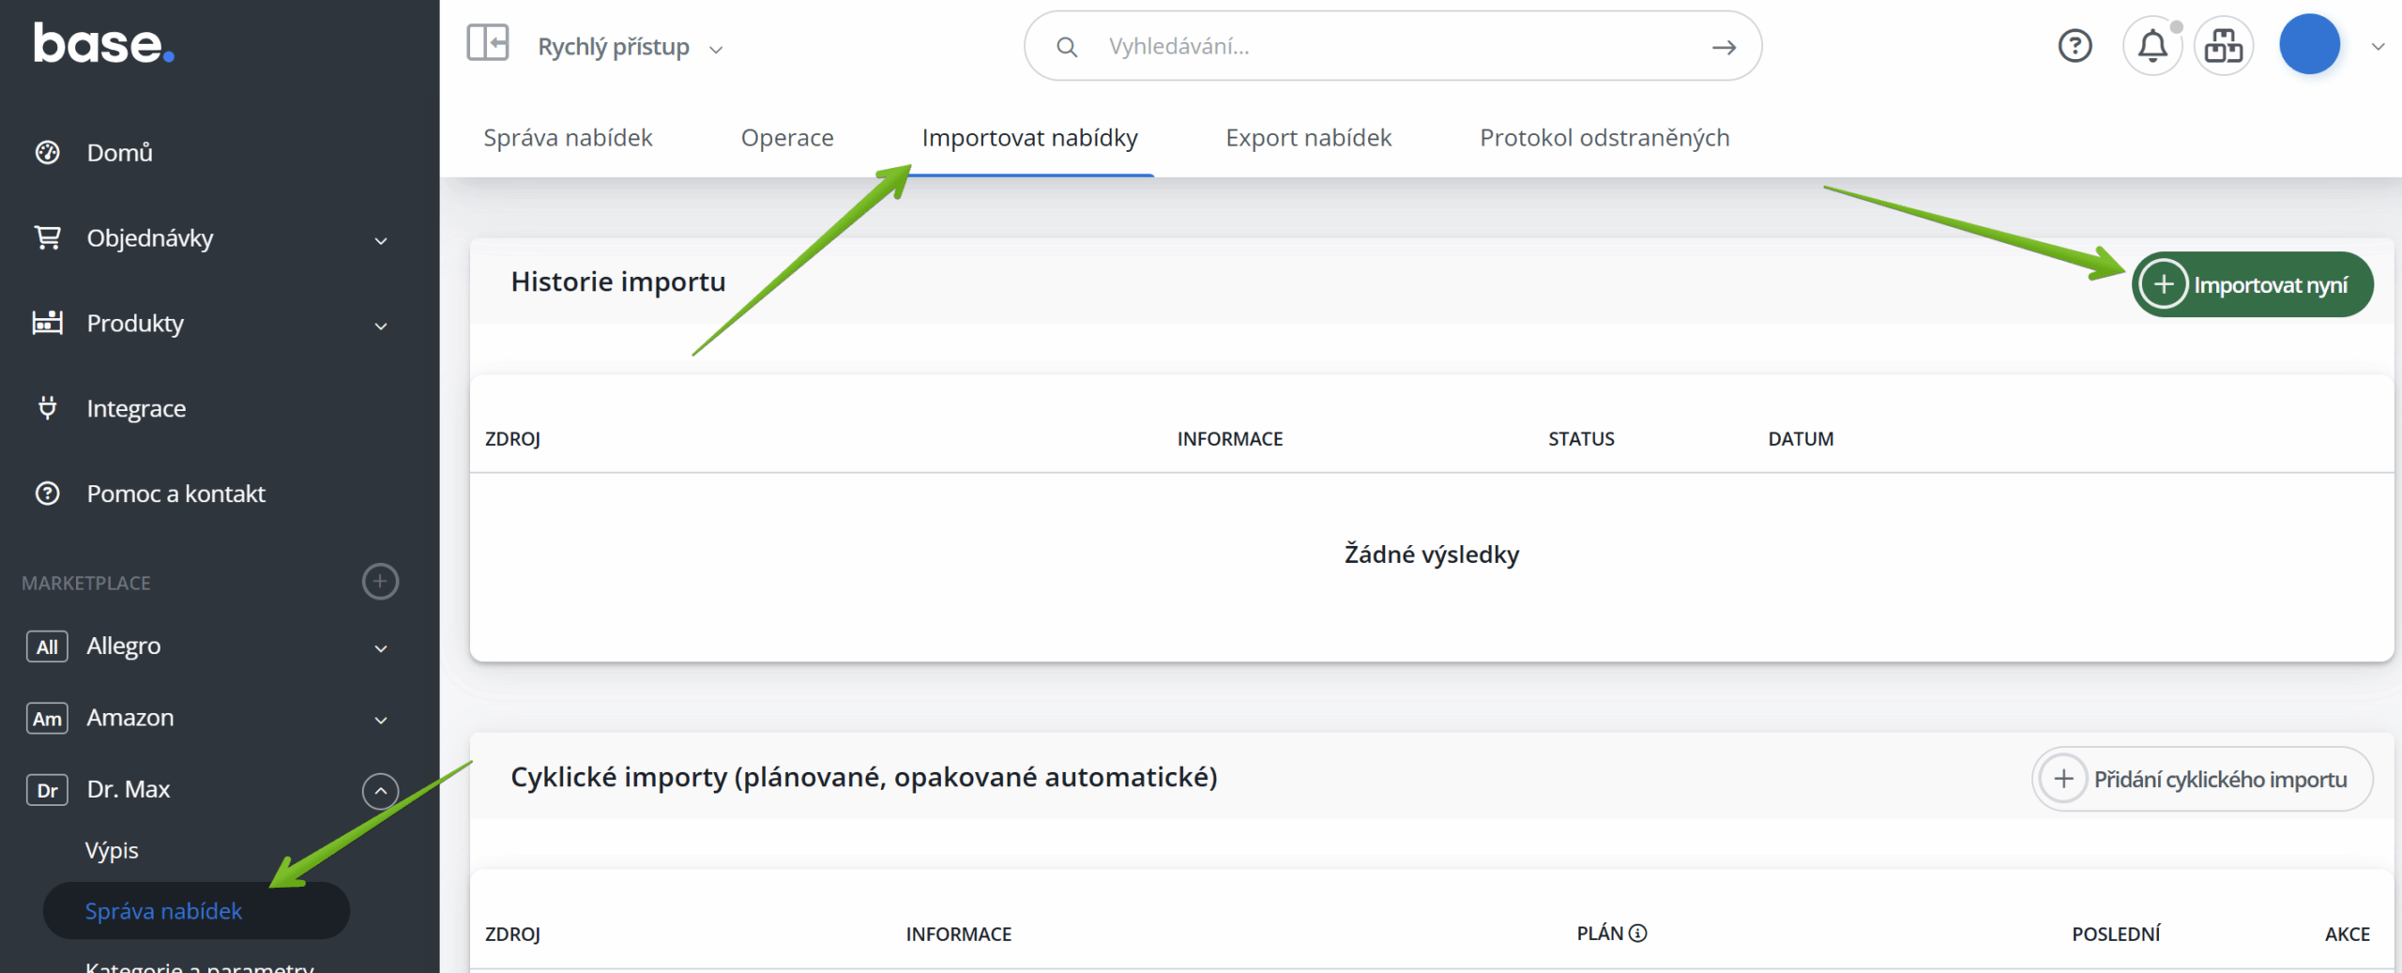Click the Importovat nyní button
Screen dimensions: 2402x973
tap(2252, 284)
